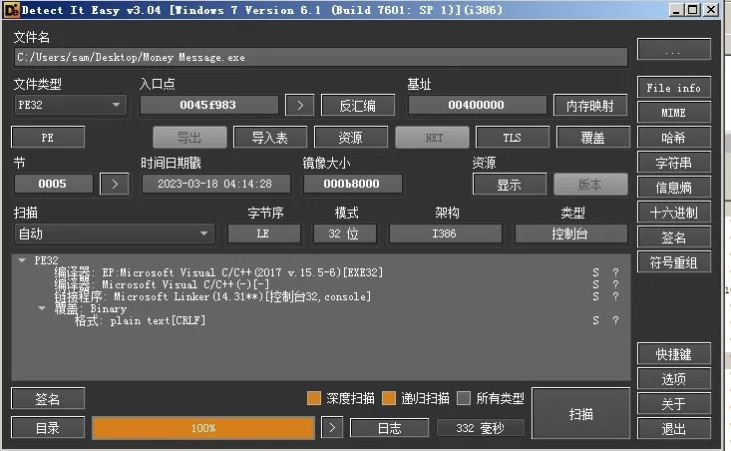
Task: Click the large 扫描 scan button
Action: point(580,412)
